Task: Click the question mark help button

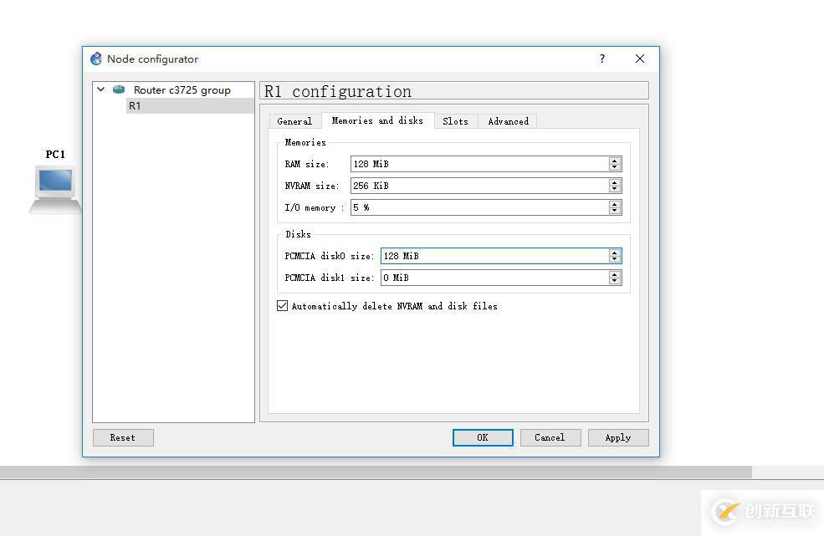Action: click(x=602, y=59)
